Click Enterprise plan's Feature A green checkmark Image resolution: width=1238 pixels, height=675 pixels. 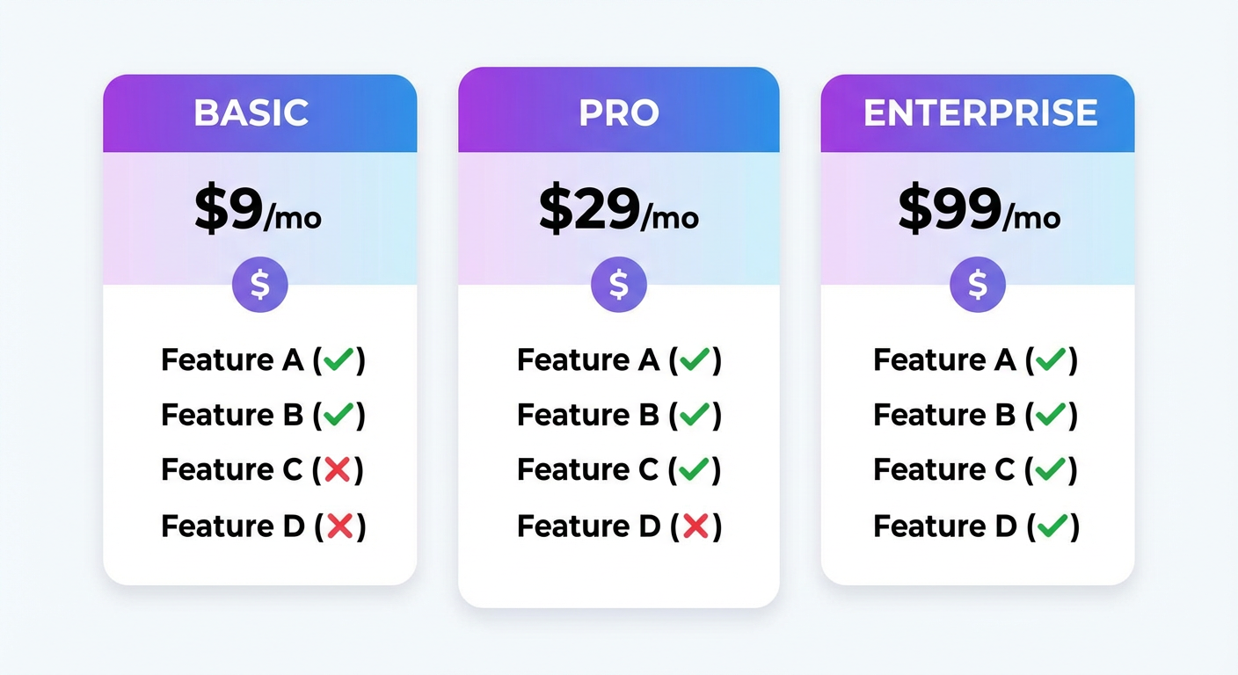point(1052,359)
